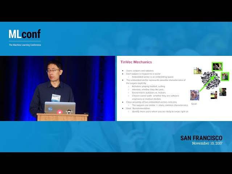Click the "November 10, 2017" date

207,143
